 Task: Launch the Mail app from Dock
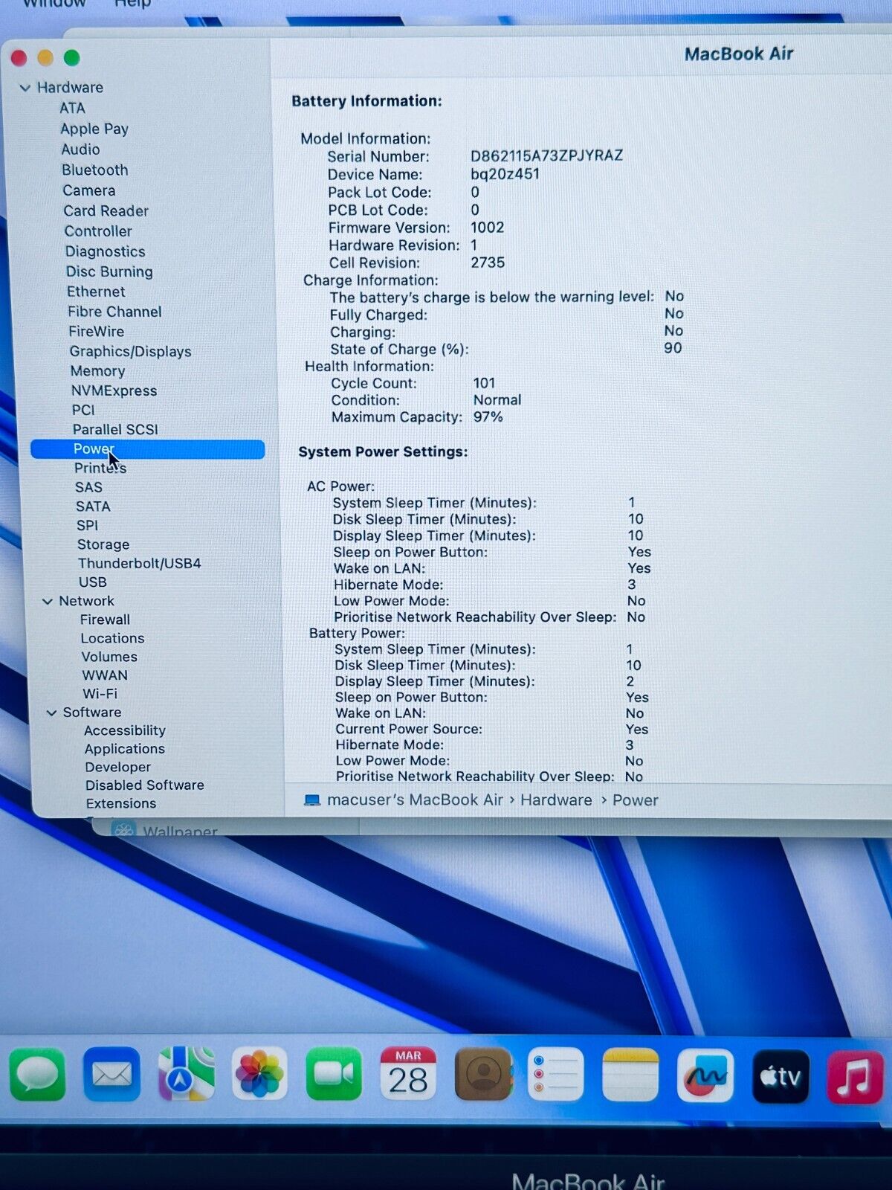[111, 1075]
